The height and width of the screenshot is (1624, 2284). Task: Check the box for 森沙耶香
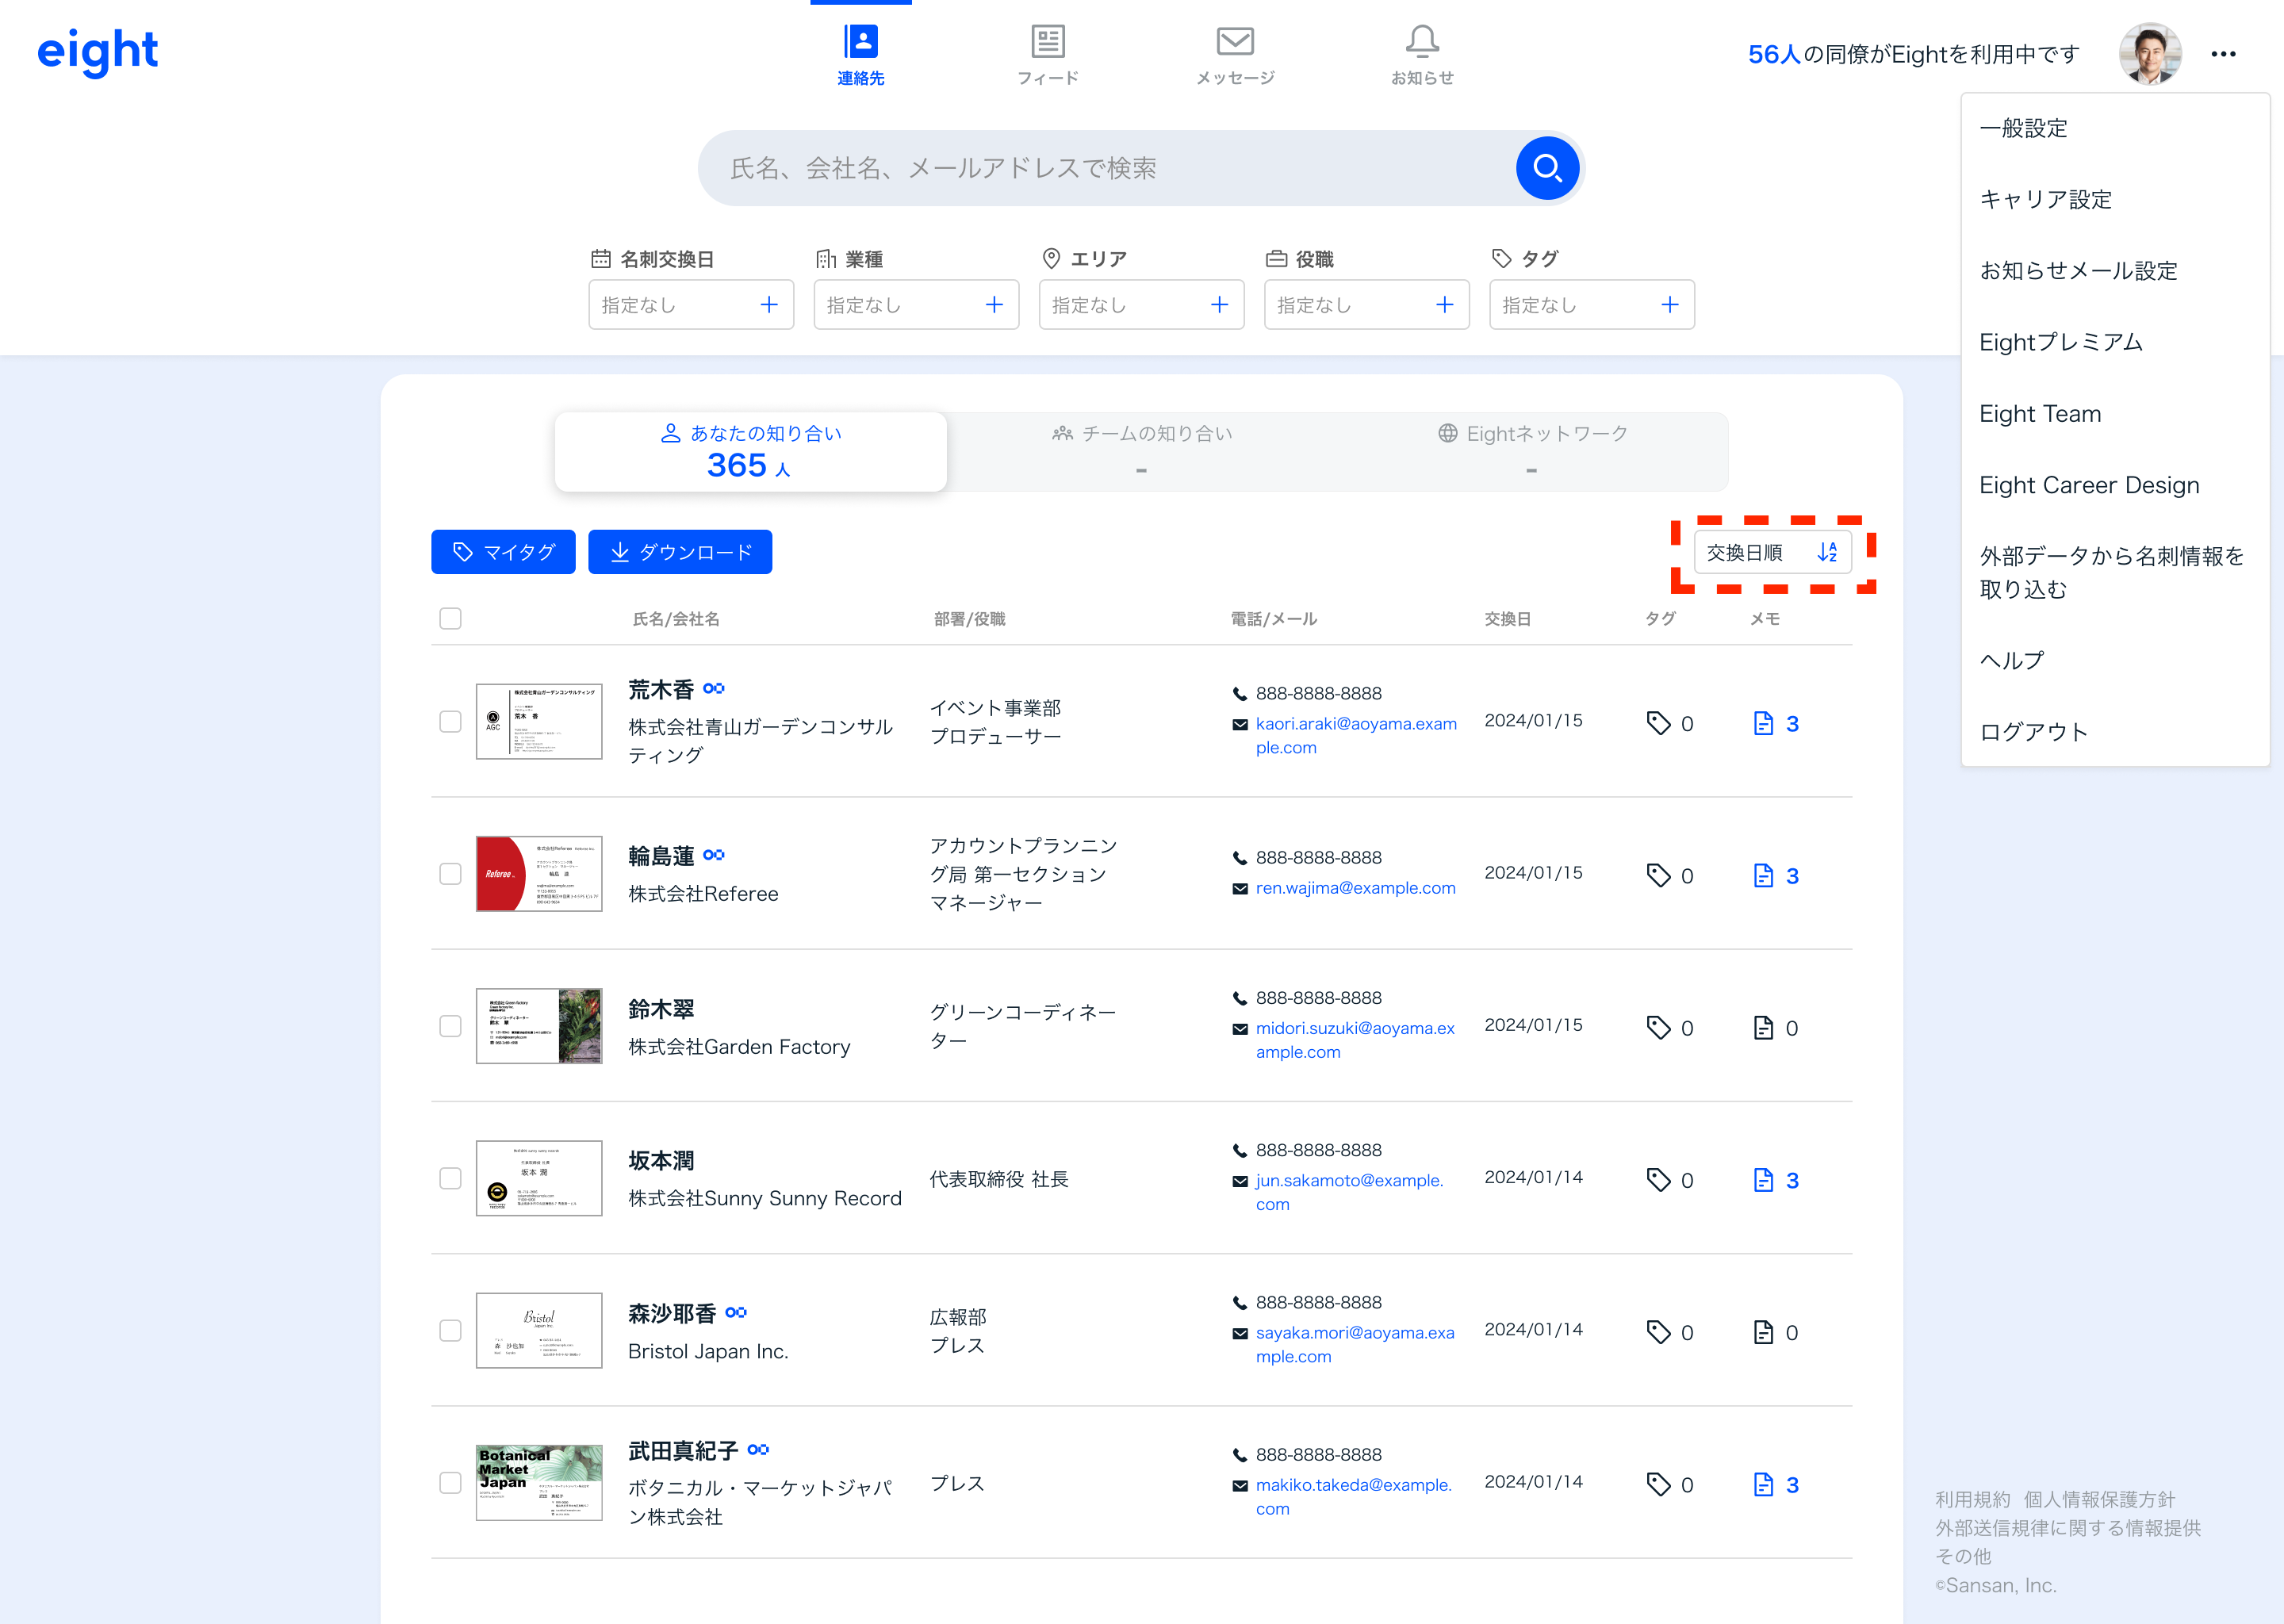pyautogui.click(x=450, y=1330)
